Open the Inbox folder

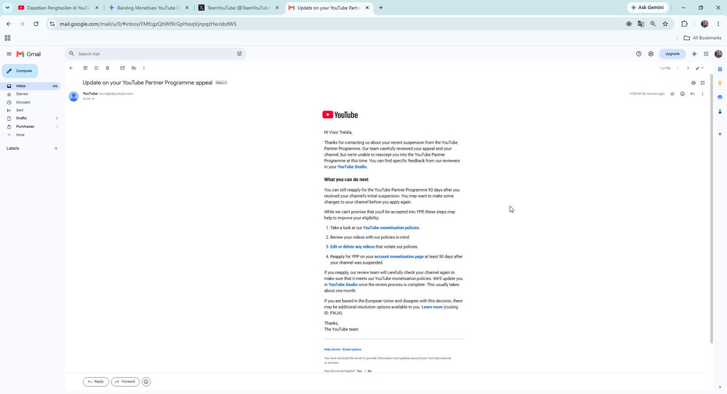(30, 86)
